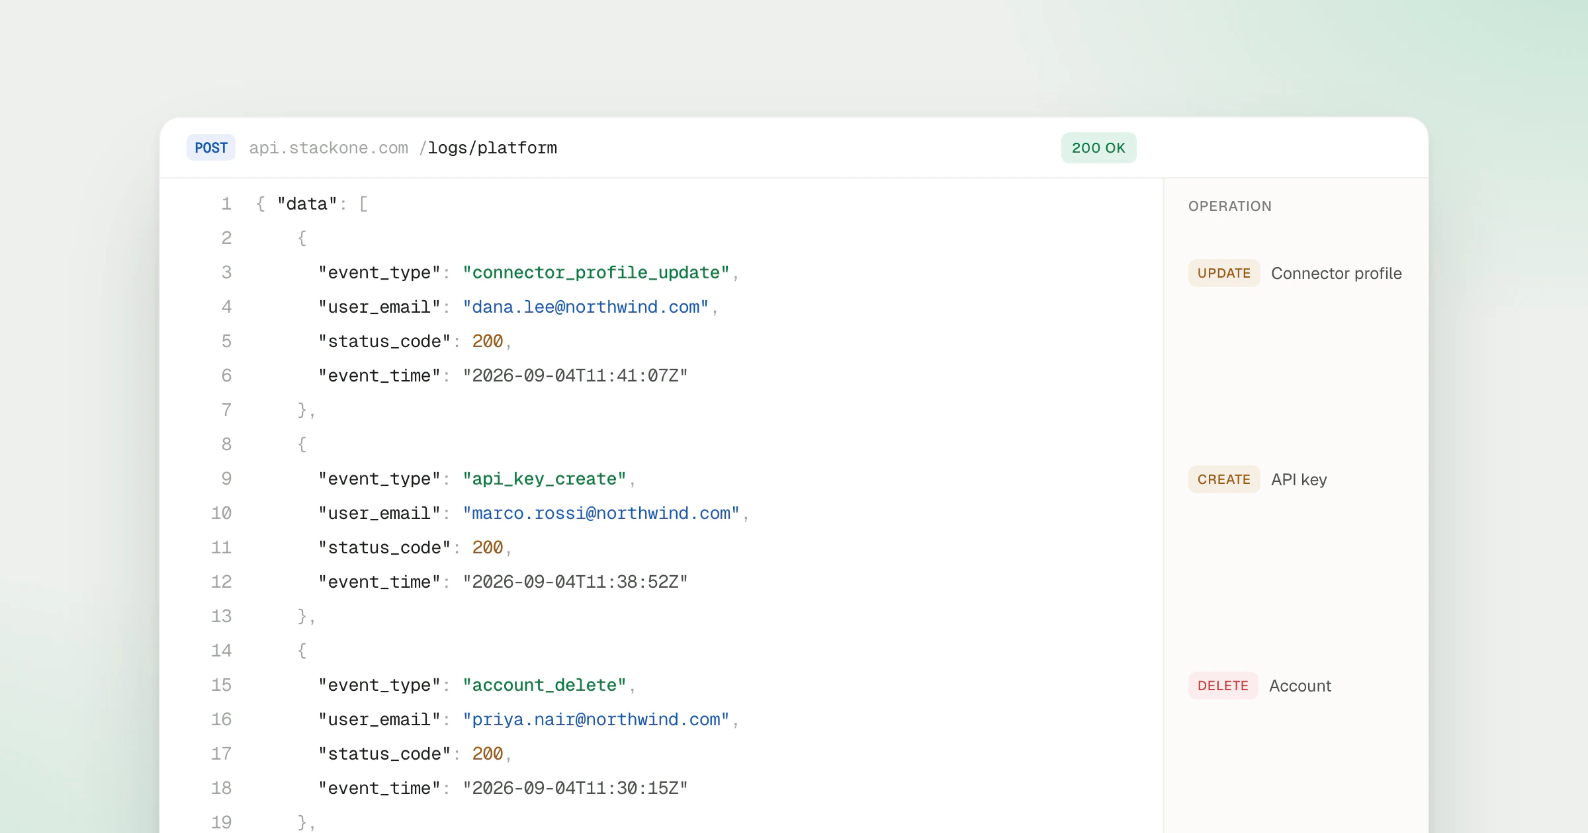The image size is (1588, 833).
Task: Click the "data" key on line 1
Action: pos(308,204)
